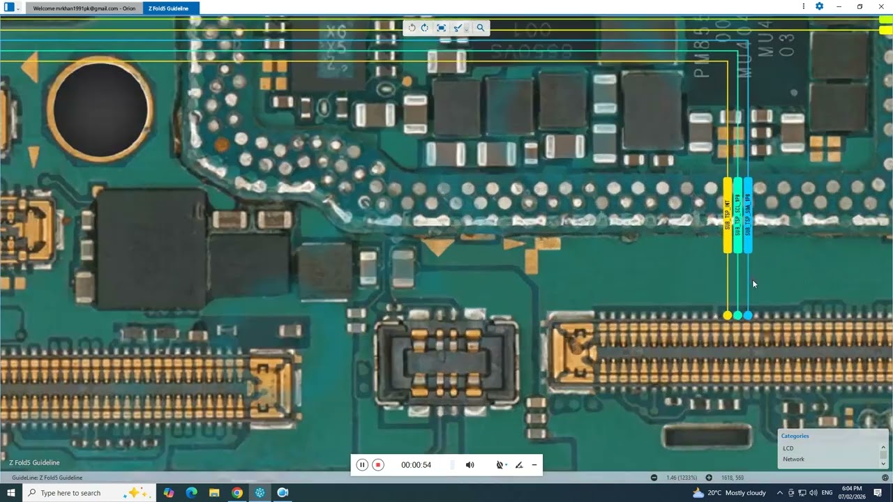Click the fit-to-screen icon

tap(441, 28)
